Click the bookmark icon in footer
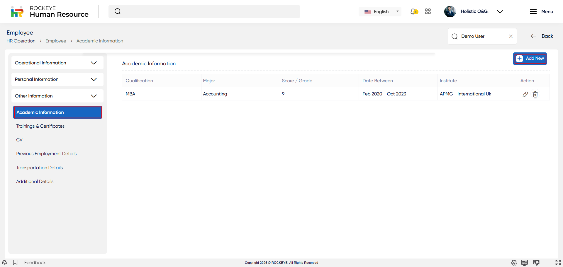Viewport: 563px width, 267px height. [x=15, y=262]
